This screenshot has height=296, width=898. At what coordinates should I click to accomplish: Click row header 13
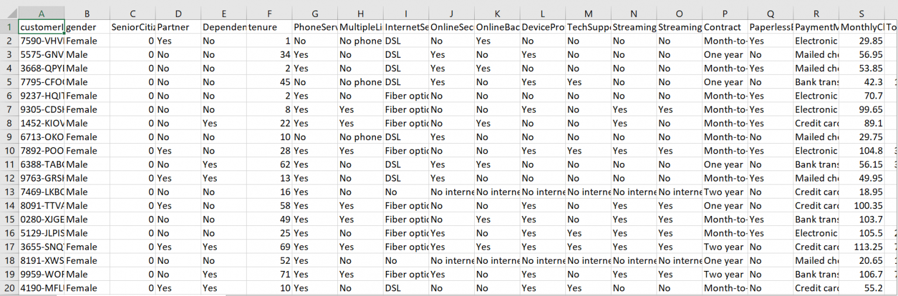(9, 192)
